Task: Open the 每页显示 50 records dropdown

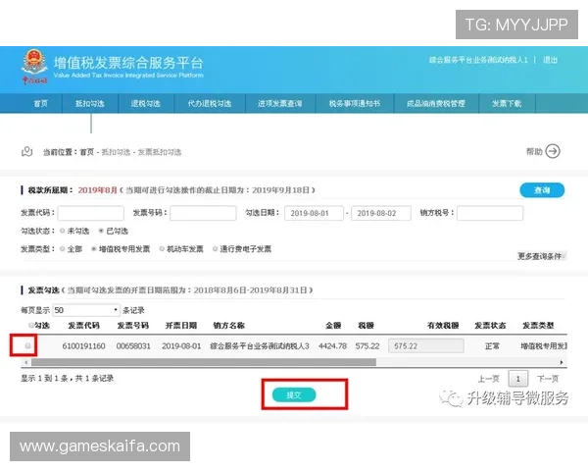Action: click(x=86, y=310)
